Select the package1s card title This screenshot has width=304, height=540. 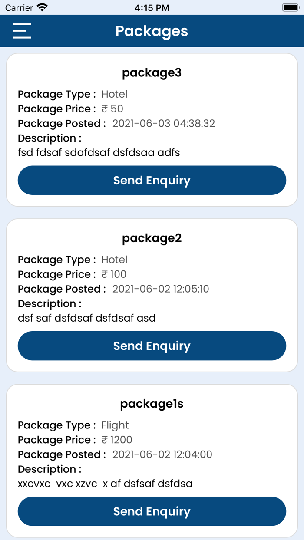151,404
